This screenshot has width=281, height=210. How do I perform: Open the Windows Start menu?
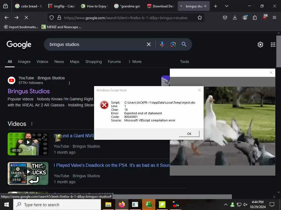coord(7,205)
